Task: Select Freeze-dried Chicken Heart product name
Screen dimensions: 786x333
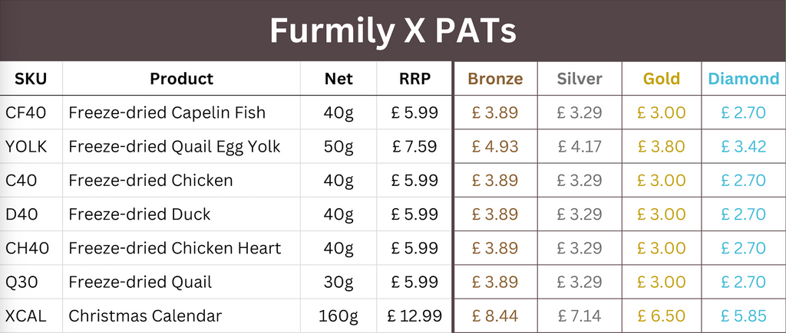Action: tap(174, 248)
